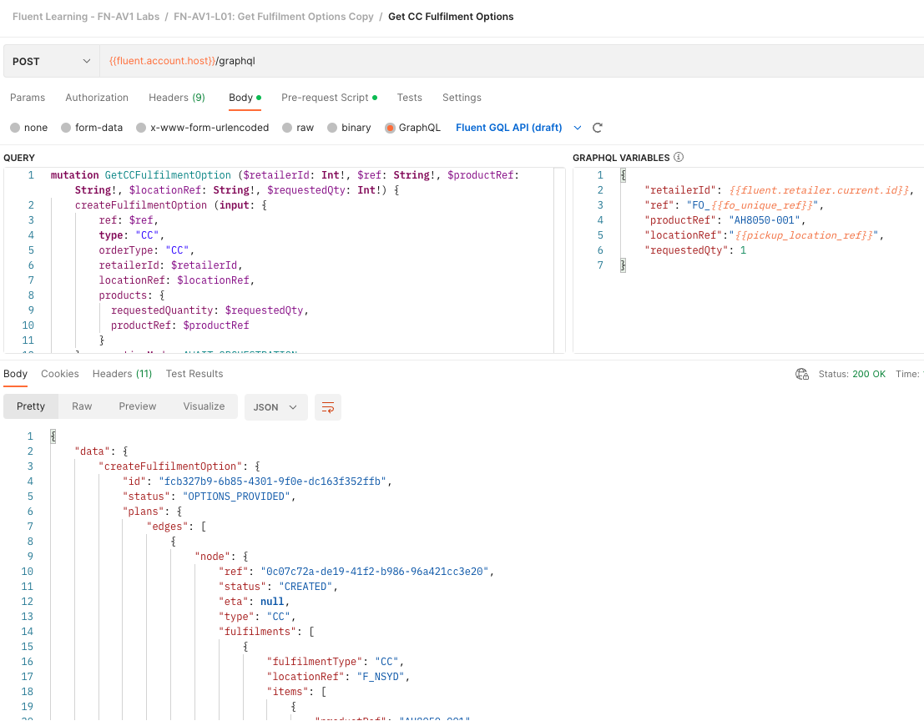This screenshot has height=726, width=924.
Task: Go to the Tests tab
Action: [x=410, y=98]
